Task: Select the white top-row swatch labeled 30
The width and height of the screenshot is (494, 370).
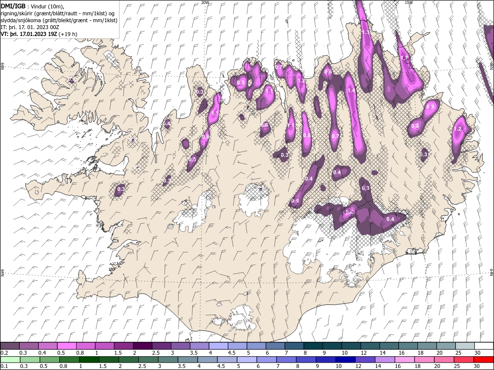Action: click(484, 346)
